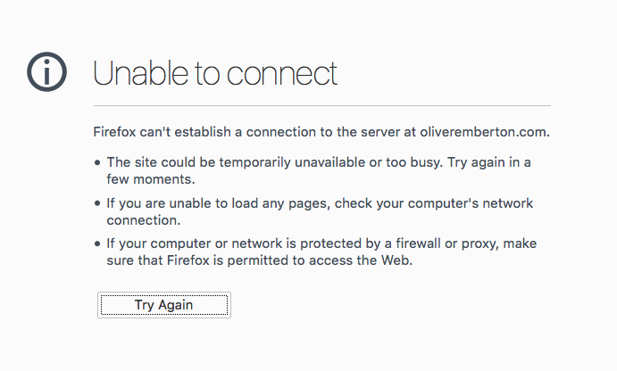Click the horizontal divider line below the heading
The width and height of the screenshot is (617, 371).
click(321, 106)
